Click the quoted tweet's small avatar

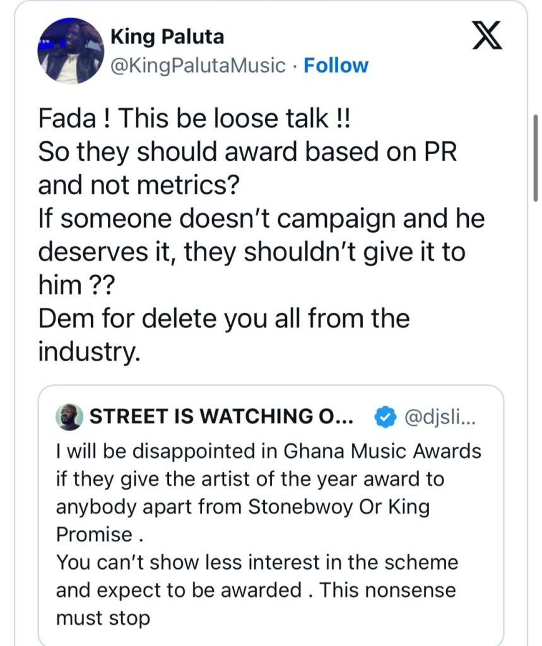(x=69, y=416)
